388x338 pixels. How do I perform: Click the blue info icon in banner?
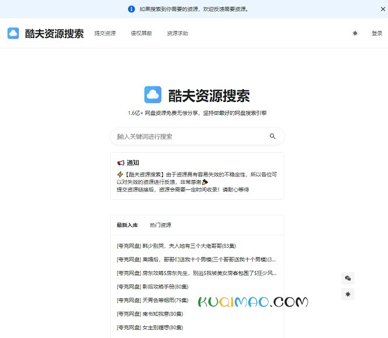(x=131, y=9)
